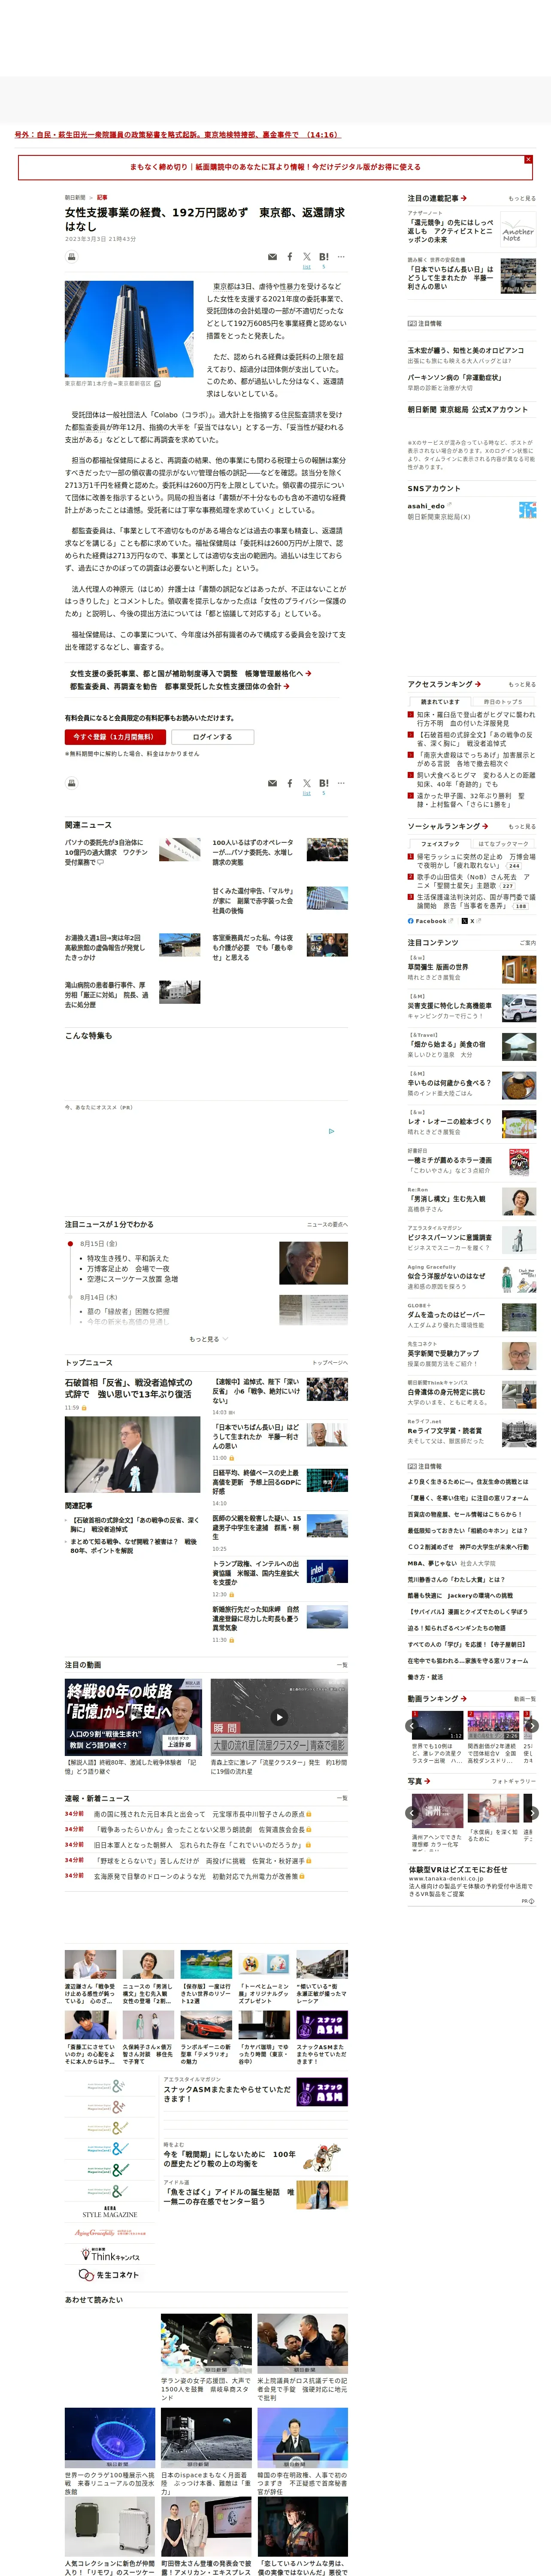
Task: Open the 先生コネクト logo
Action: click(109, 2275)
